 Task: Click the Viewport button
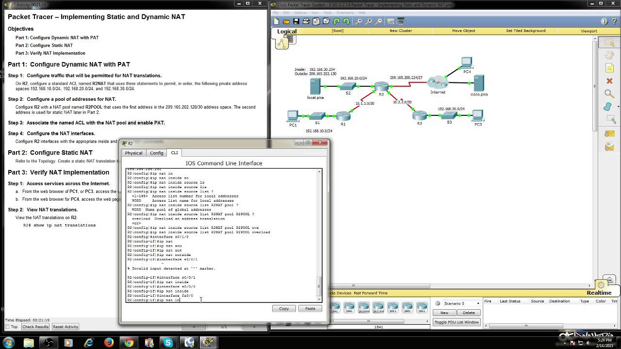pyautogui.click(x=589, y=31)
